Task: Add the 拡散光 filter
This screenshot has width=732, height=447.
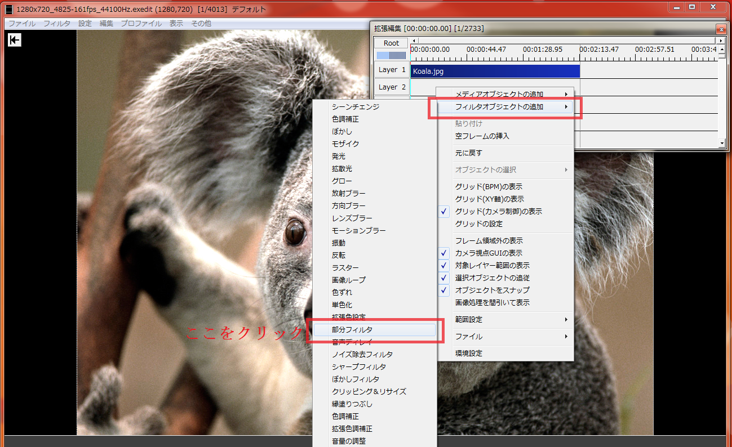Action: 375,168
